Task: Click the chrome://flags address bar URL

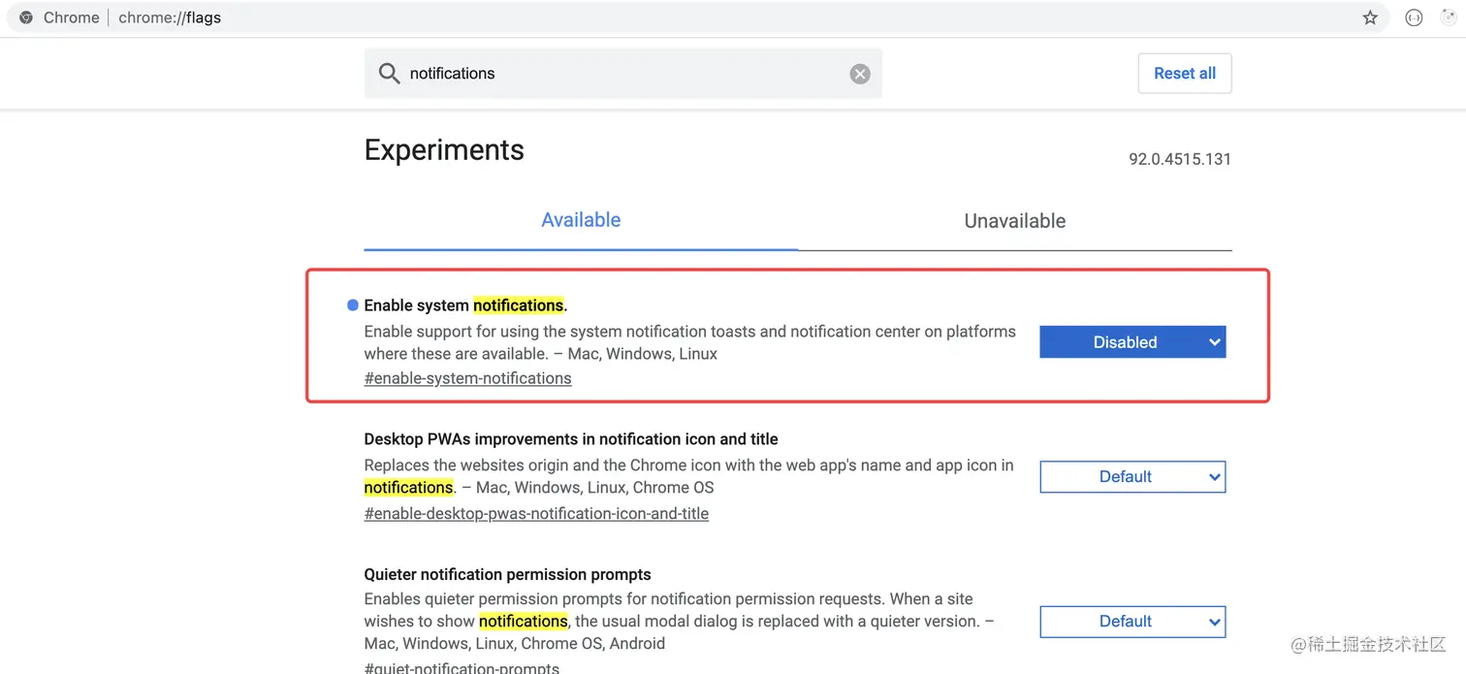Action: click(170, 17)
